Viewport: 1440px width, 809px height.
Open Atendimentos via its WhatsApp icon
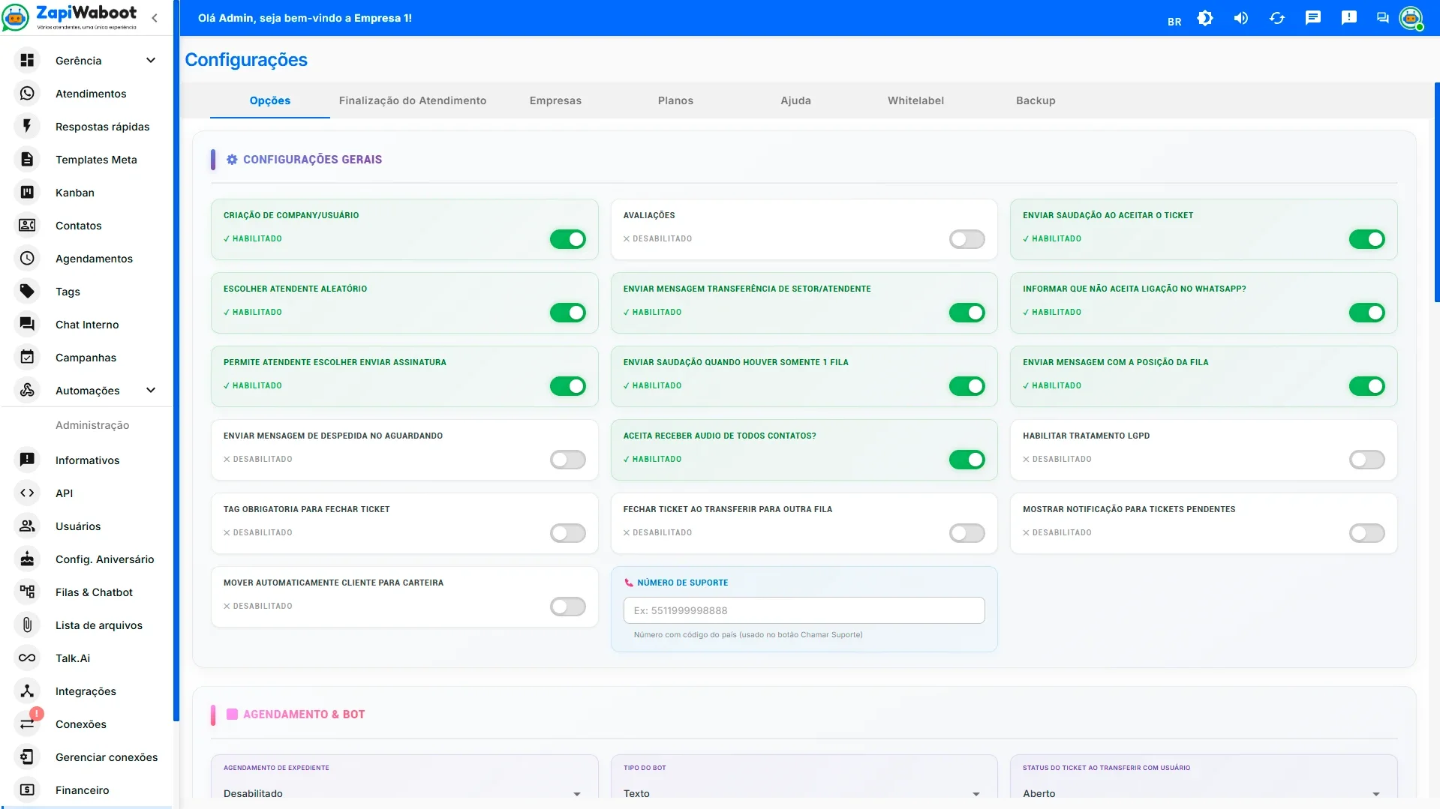[x=27, y=93]
